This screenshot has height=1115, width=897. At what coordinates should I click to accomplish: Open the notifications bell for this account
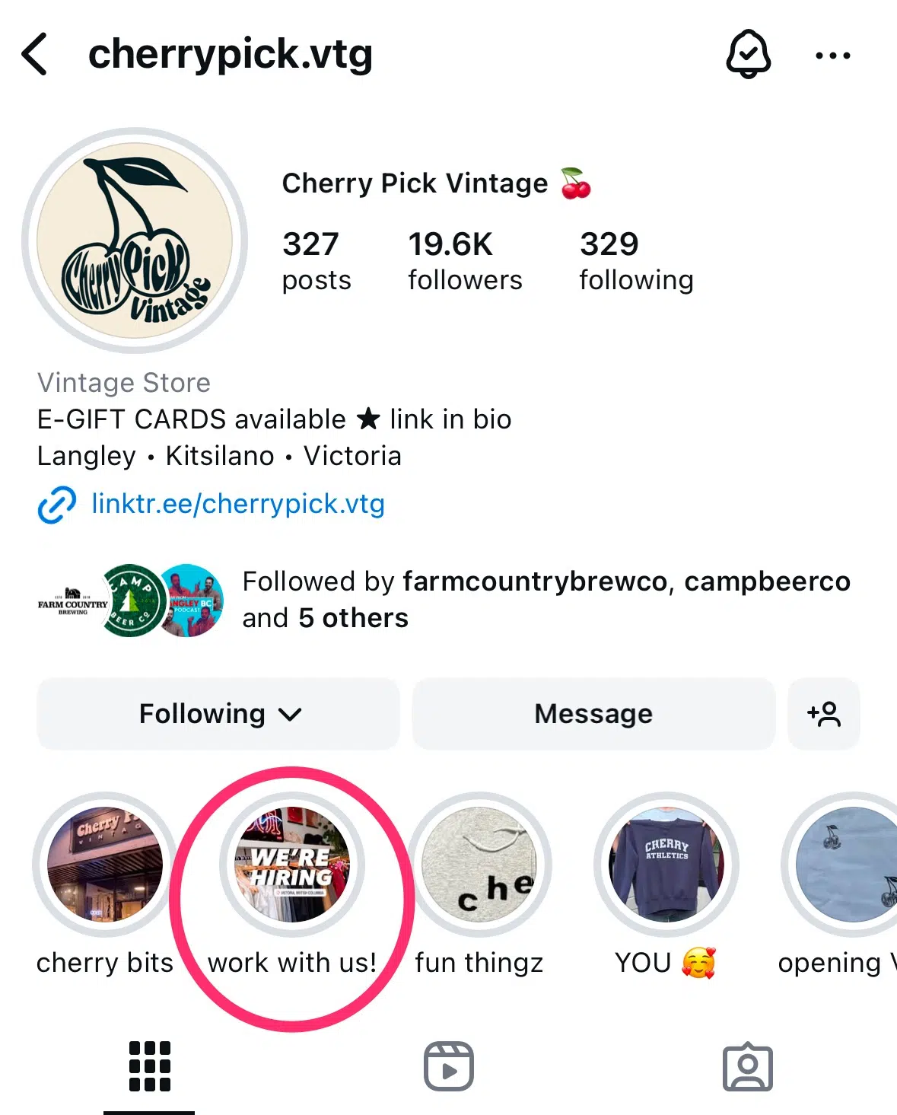click(x=748, y=54)
